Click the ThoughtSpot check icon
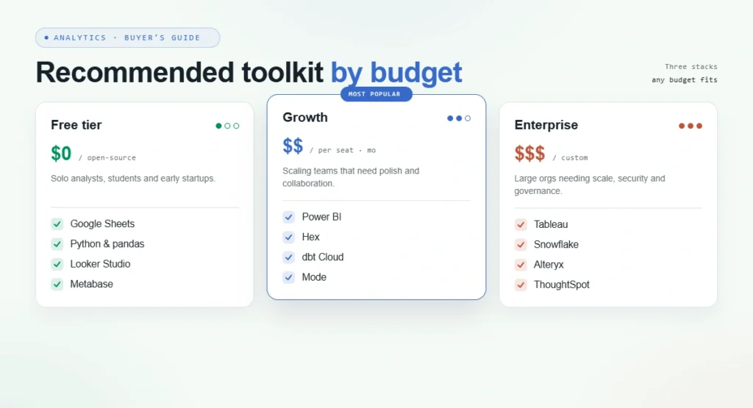 pos(521,284)
